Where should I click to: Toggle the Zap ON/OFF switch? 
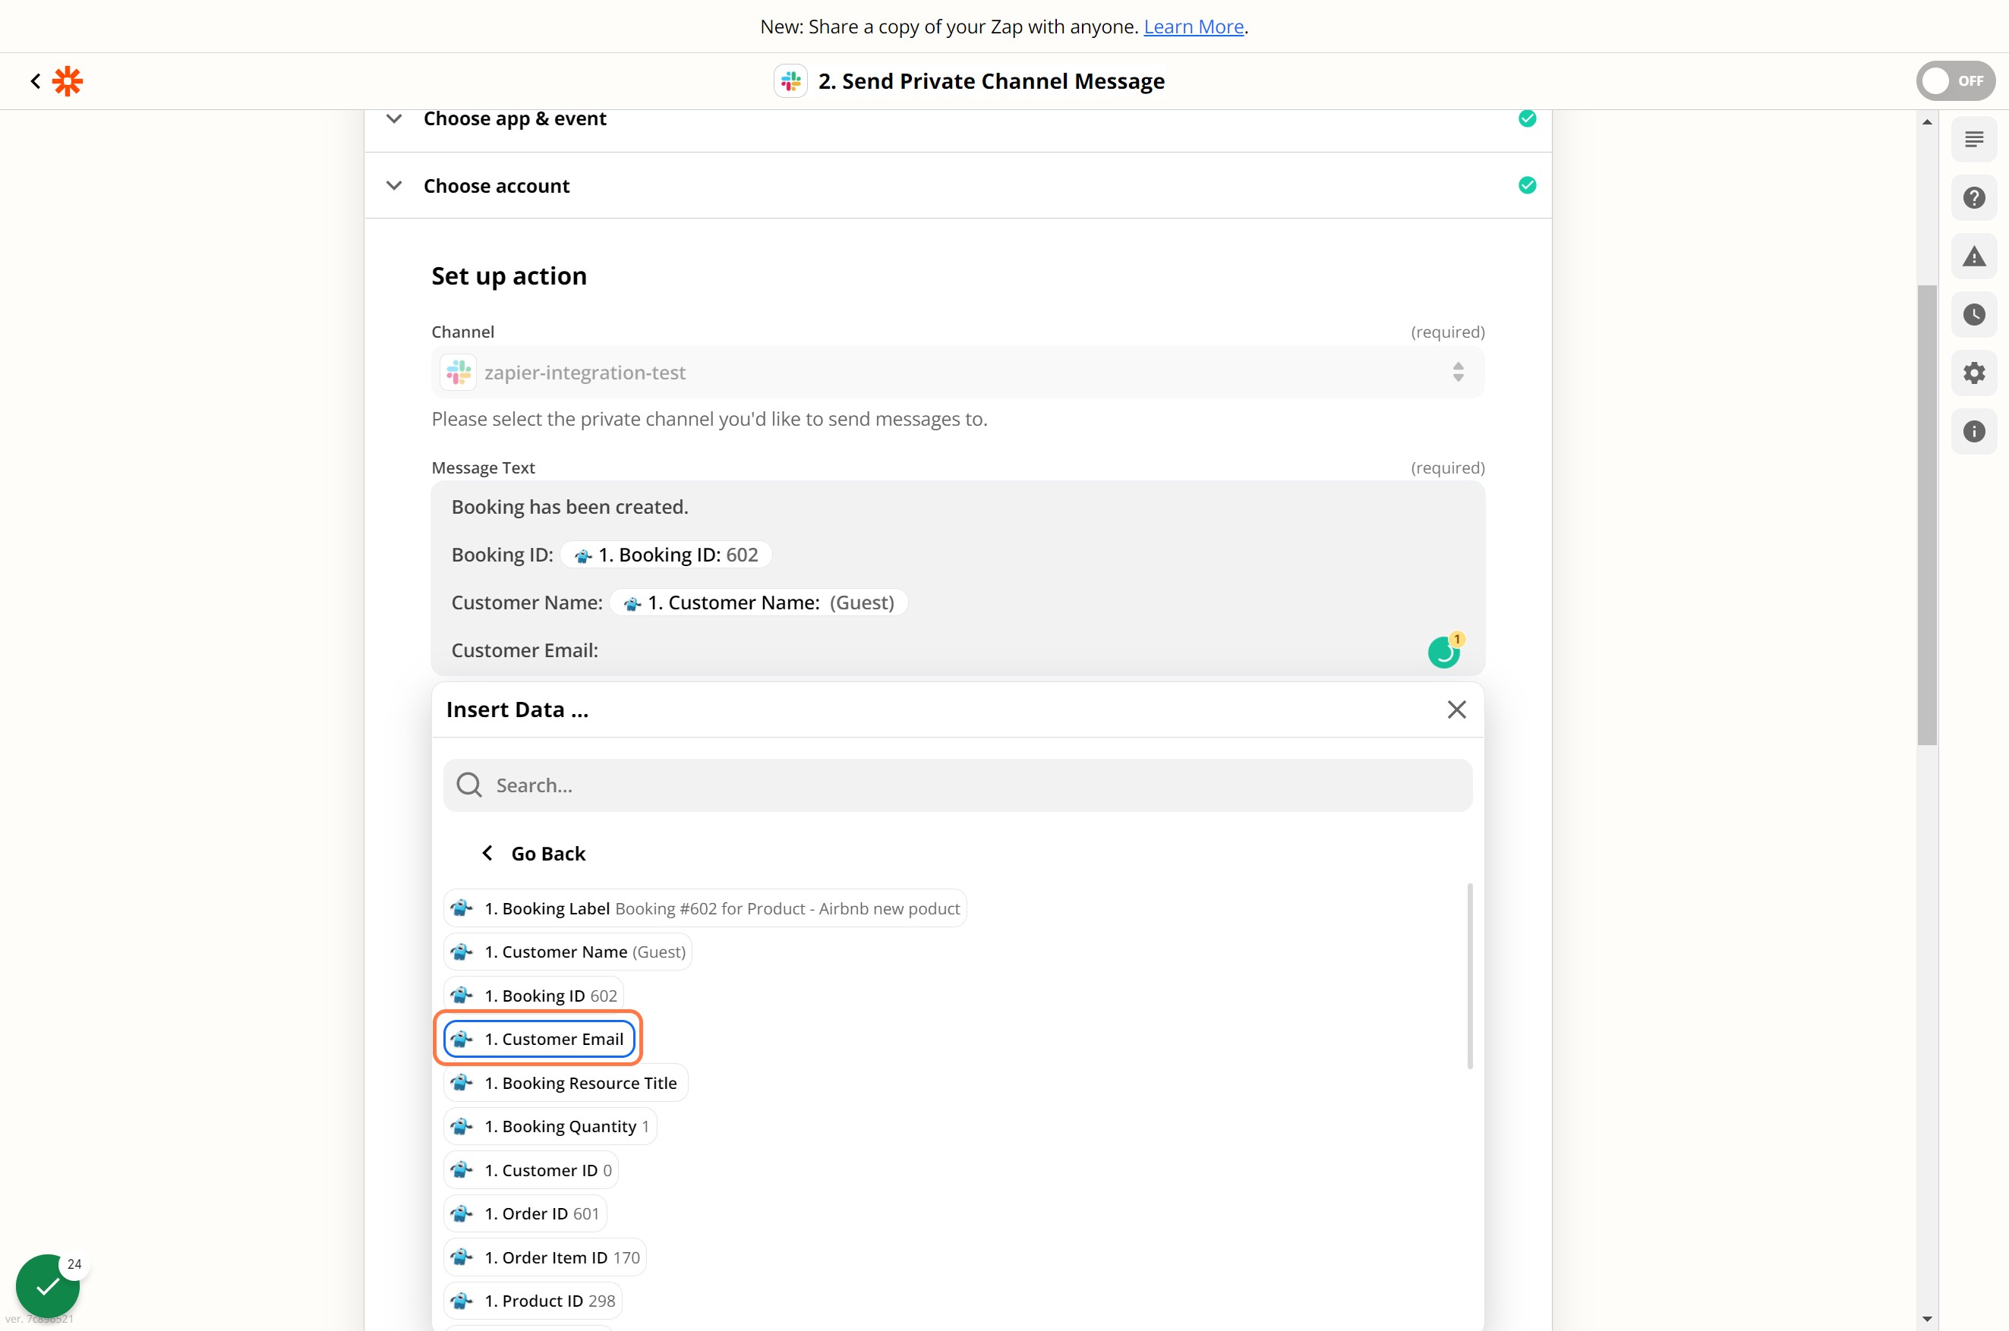1954,81
